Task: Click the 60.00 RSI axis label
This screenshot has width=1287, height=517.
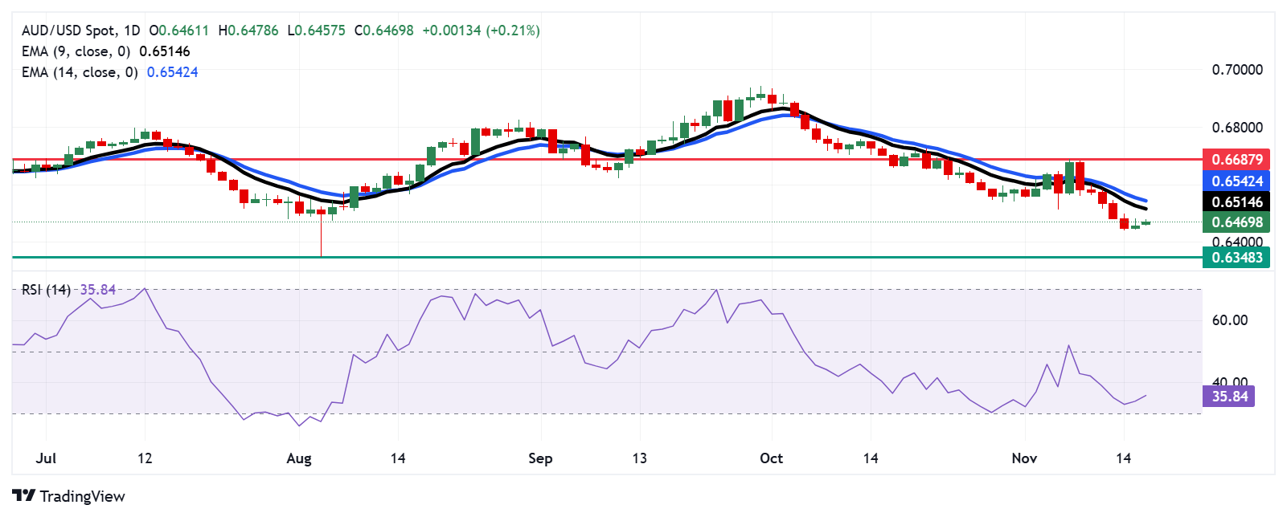Action: click(1229, 320)
